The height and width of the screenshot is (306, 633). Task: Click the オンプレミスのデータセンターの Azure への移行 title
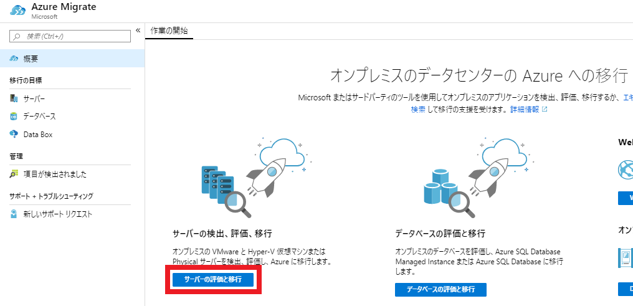tap(479, 75)
